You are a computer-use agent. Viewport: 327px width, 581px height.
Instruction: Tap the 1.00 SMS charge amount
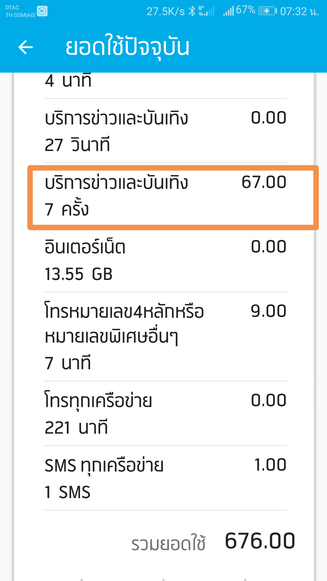click(x=270, y=465)
